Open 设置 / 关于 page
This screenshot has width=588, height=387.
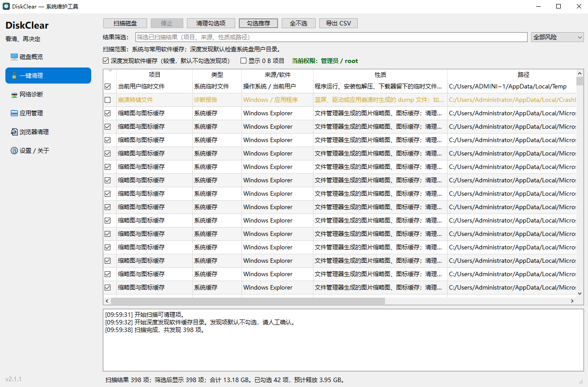point(48,151)
